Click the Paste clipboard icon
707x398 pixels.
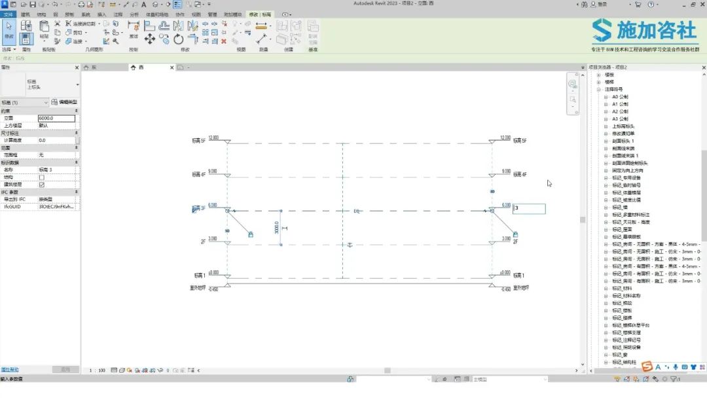(x=44, y=27)
